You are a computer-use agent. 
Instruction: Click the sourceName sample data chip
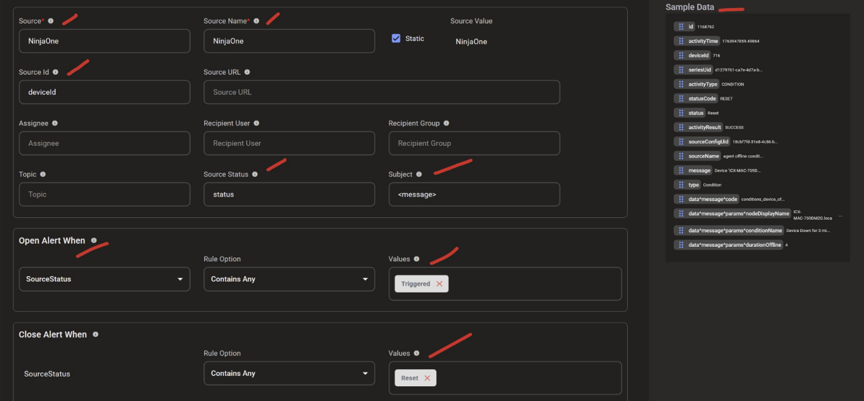point(703,156)
